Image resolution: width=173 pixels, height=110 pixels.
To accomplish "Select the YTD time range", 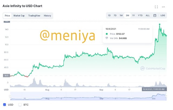I will (140, 15).
